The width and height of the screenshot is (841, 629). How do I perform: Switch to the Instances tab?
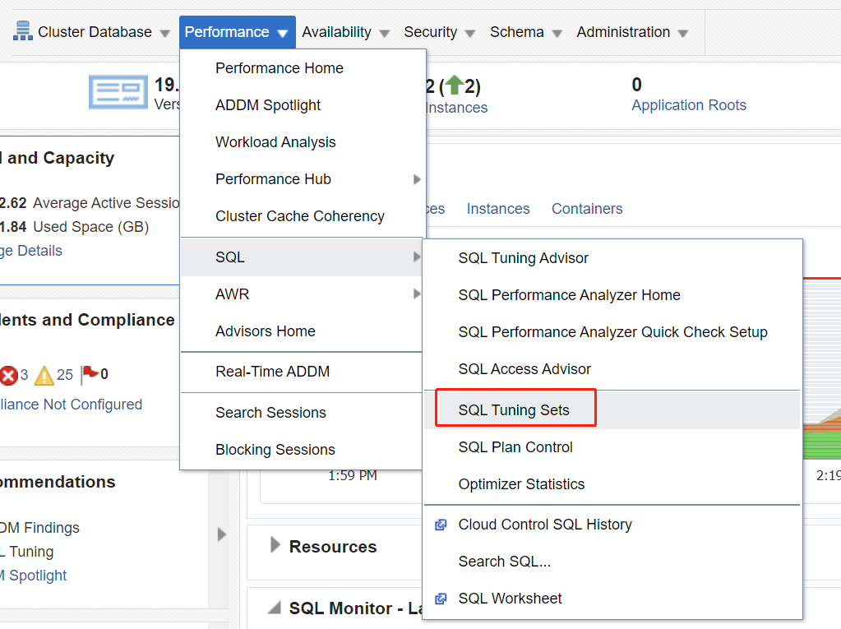pyautogui.click(x=497, y=209)
